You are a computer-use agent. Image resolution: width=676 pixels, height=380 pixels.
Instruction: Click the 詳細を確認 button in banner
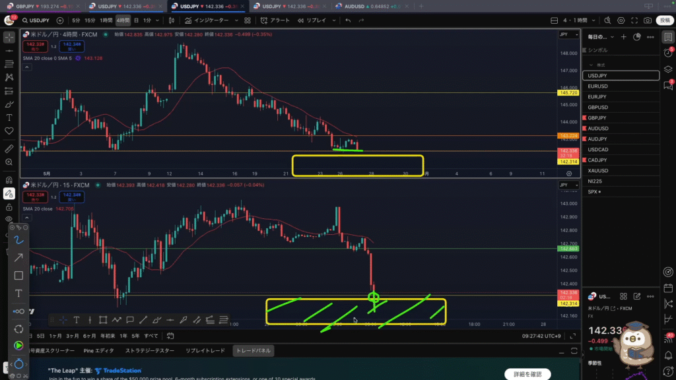[527, 374]
